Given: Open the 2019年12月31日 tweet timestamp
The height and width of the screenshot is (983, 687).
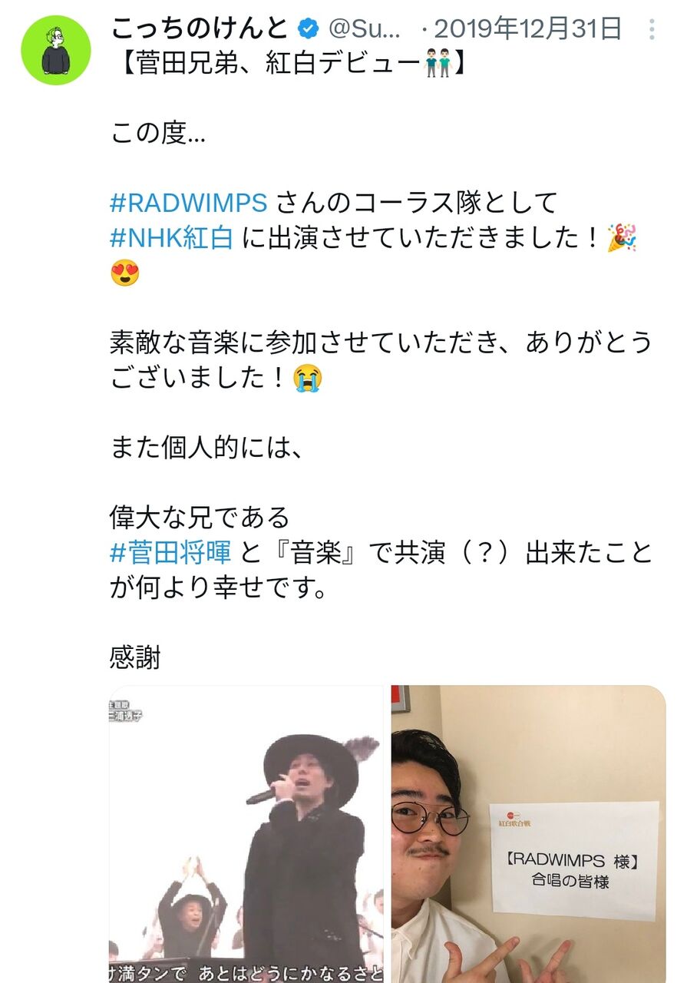Looking at the screenshot, I should click(x=528, y=30).
